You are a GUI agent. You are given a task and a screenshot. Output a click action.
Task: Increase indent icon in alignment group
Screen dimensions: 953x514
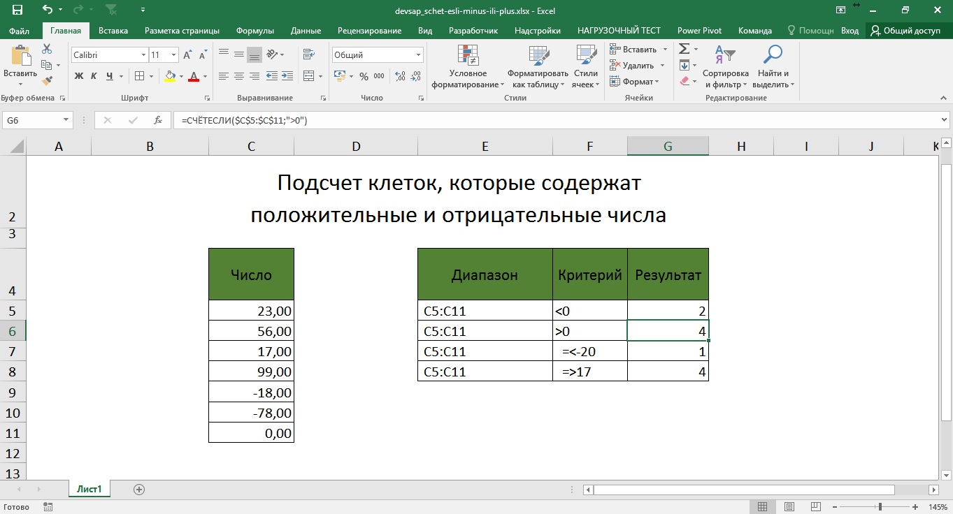pyautogui.click(x=287, y=76)
